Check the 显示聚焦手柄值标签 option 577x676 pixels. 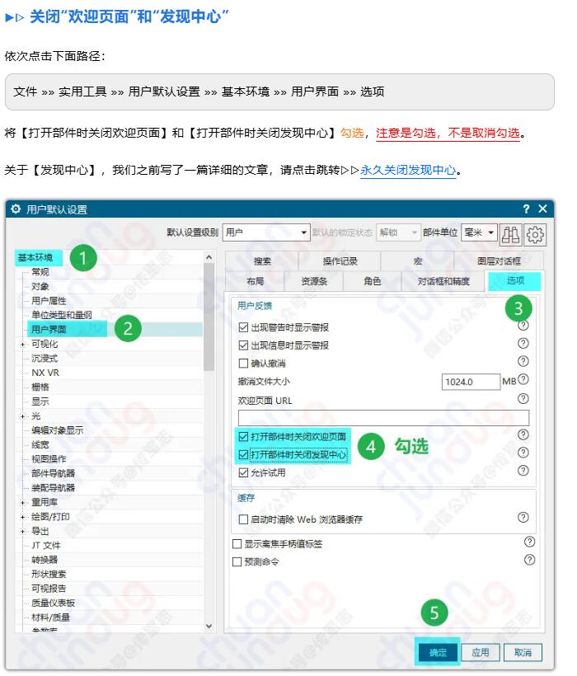237,544
